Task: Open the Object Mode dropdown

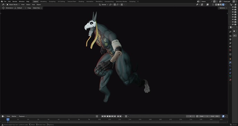Action: tap(13, 4)
